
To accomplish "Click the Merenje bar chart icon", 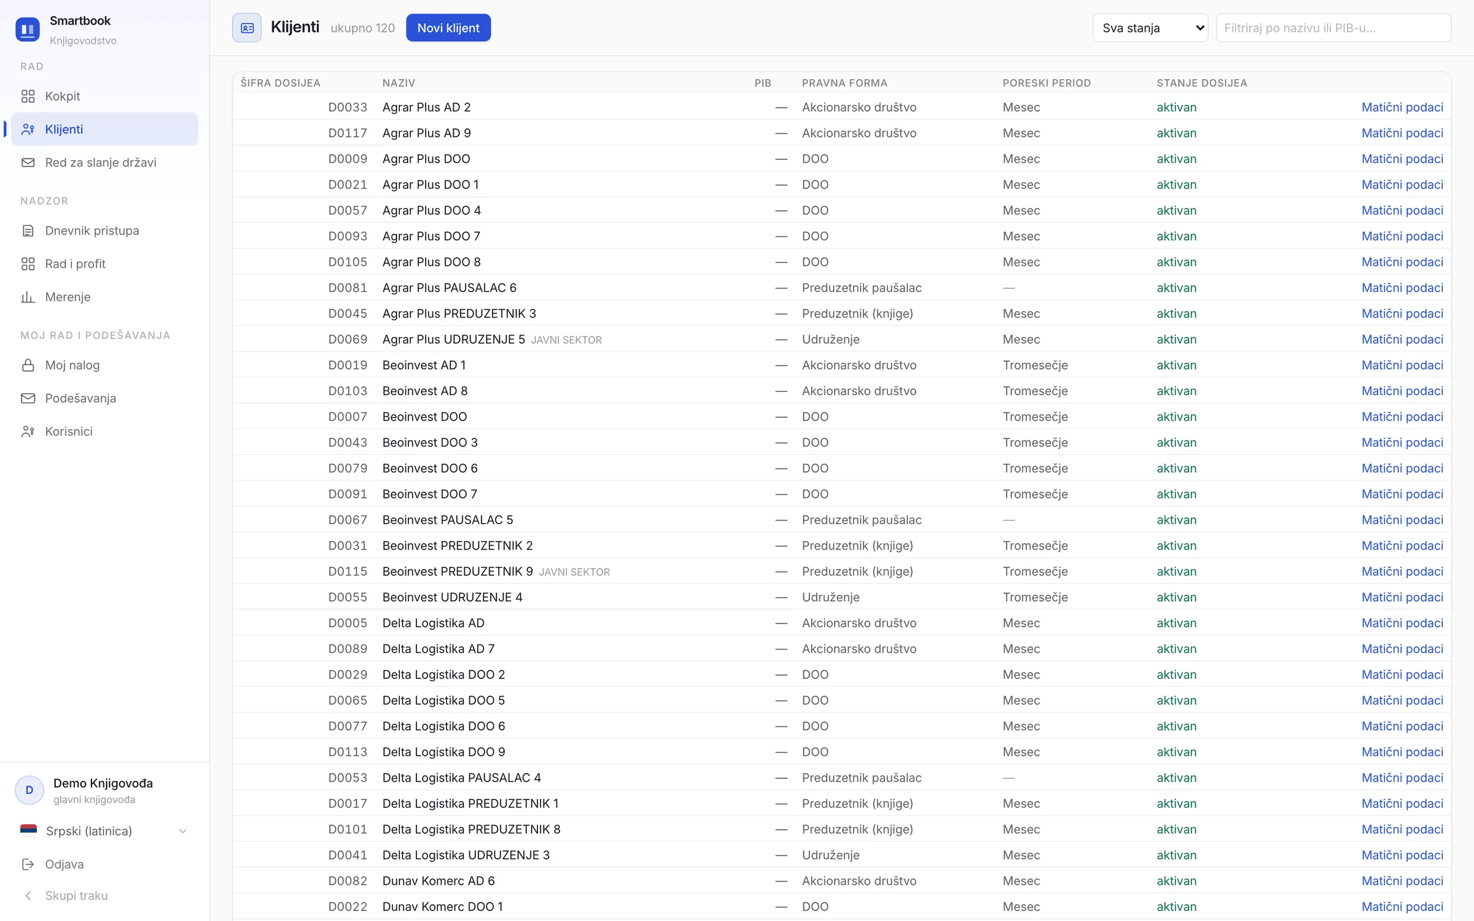I will point(28,297).
